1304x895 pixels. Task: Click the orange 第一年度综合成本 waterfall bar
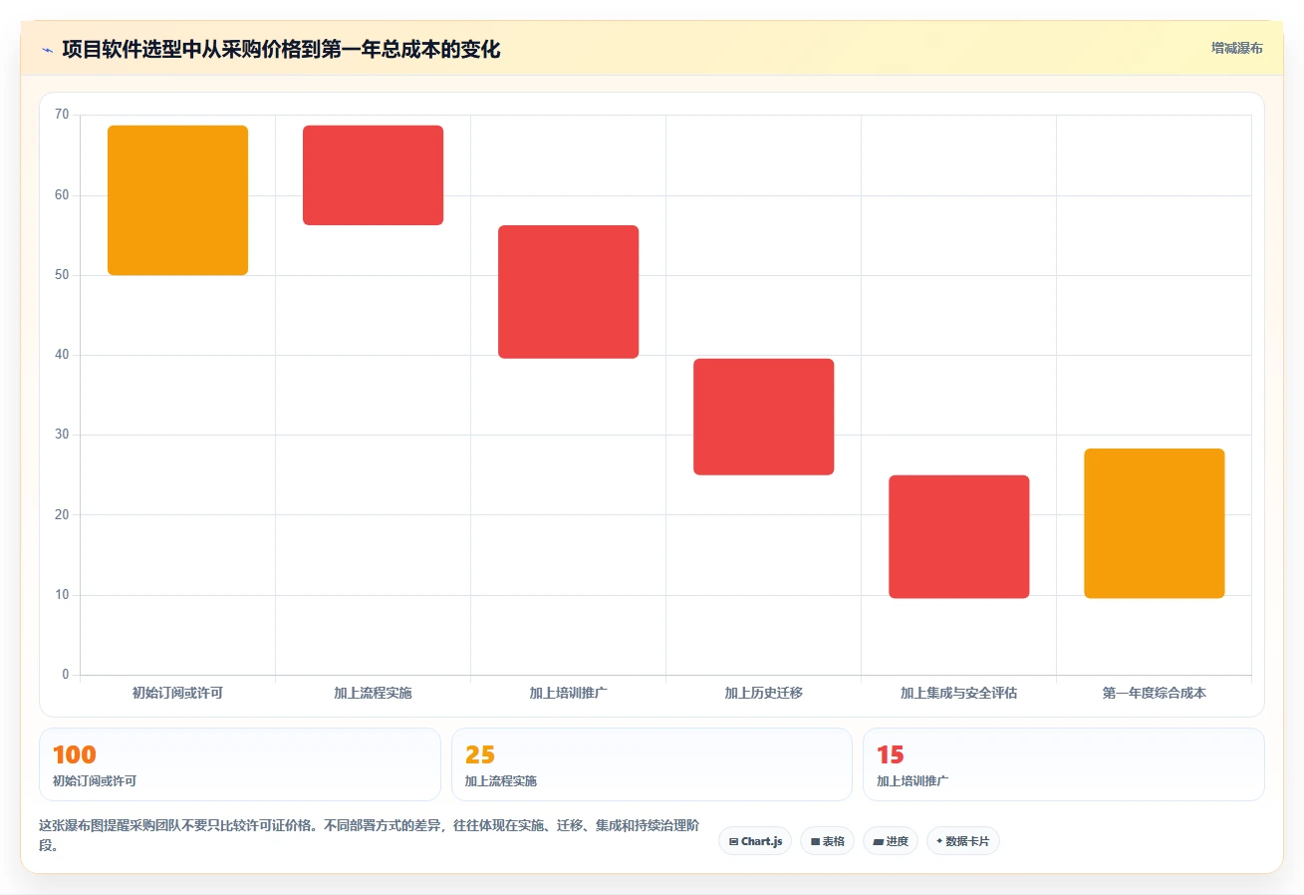(x=1154, y=523)
